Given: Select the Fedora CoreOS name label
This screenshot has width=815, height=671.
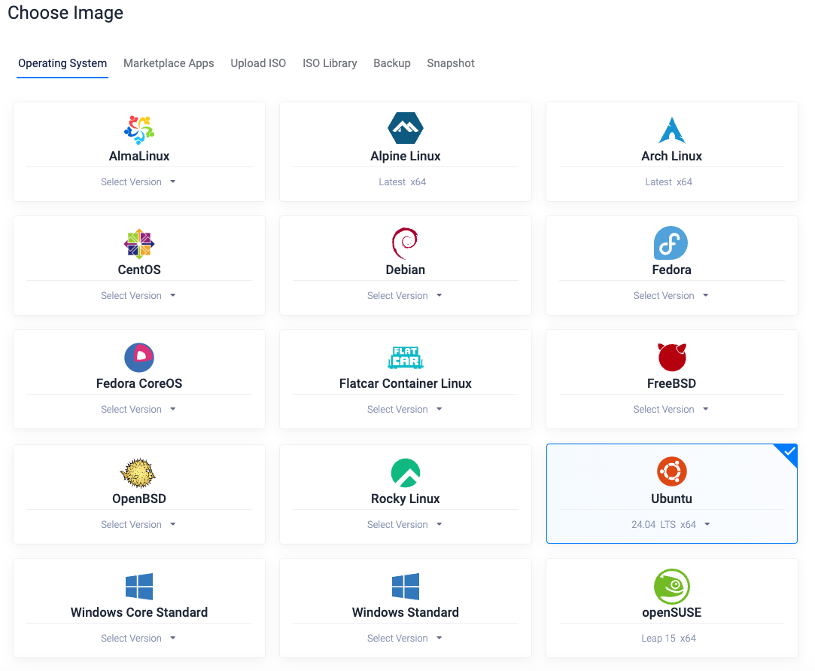Looking at the screenshot, I should tap(139, 383).
